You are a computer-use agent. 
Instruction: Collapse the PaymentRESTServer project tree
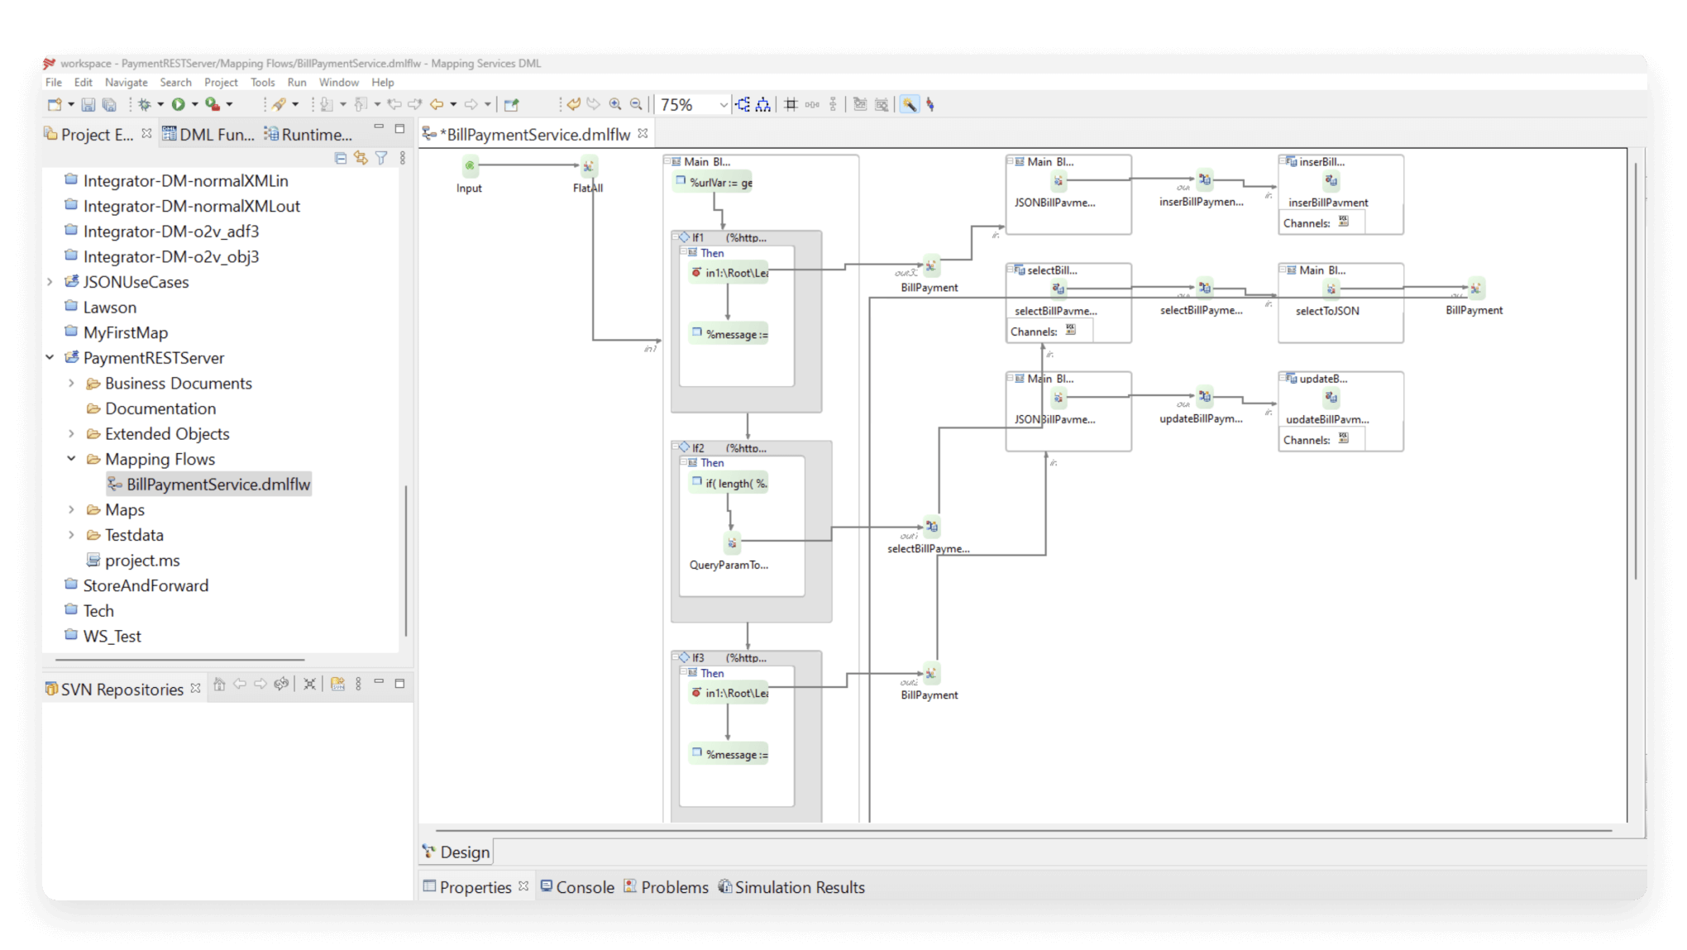point(50,358)
